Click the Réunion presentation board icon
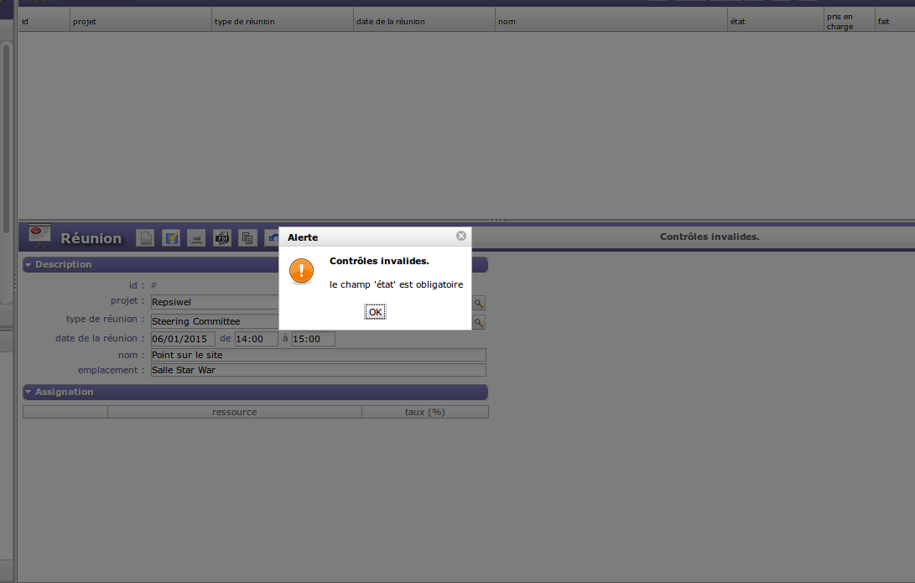Screen dimensions: 915x583 [39, 235]
